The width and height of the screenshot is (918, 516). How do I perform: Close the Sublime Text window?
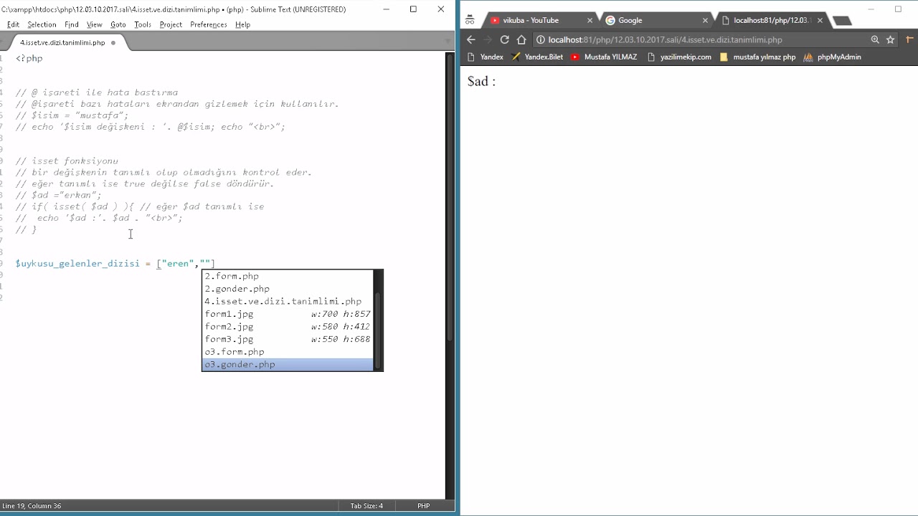pyautogui.click(x=441, y=9)
